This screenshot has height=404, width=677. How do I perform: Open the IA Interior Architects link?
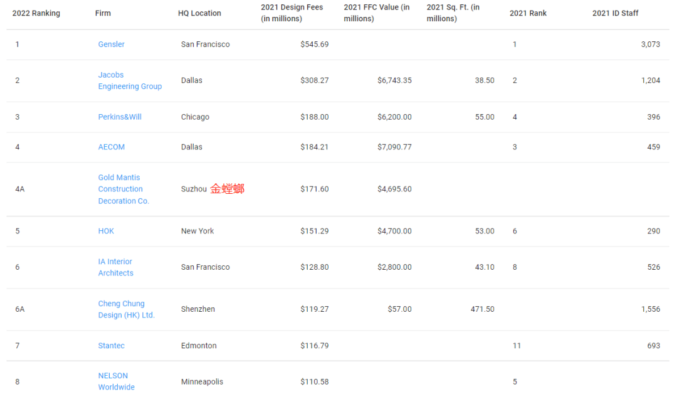[x=115, y=267]
